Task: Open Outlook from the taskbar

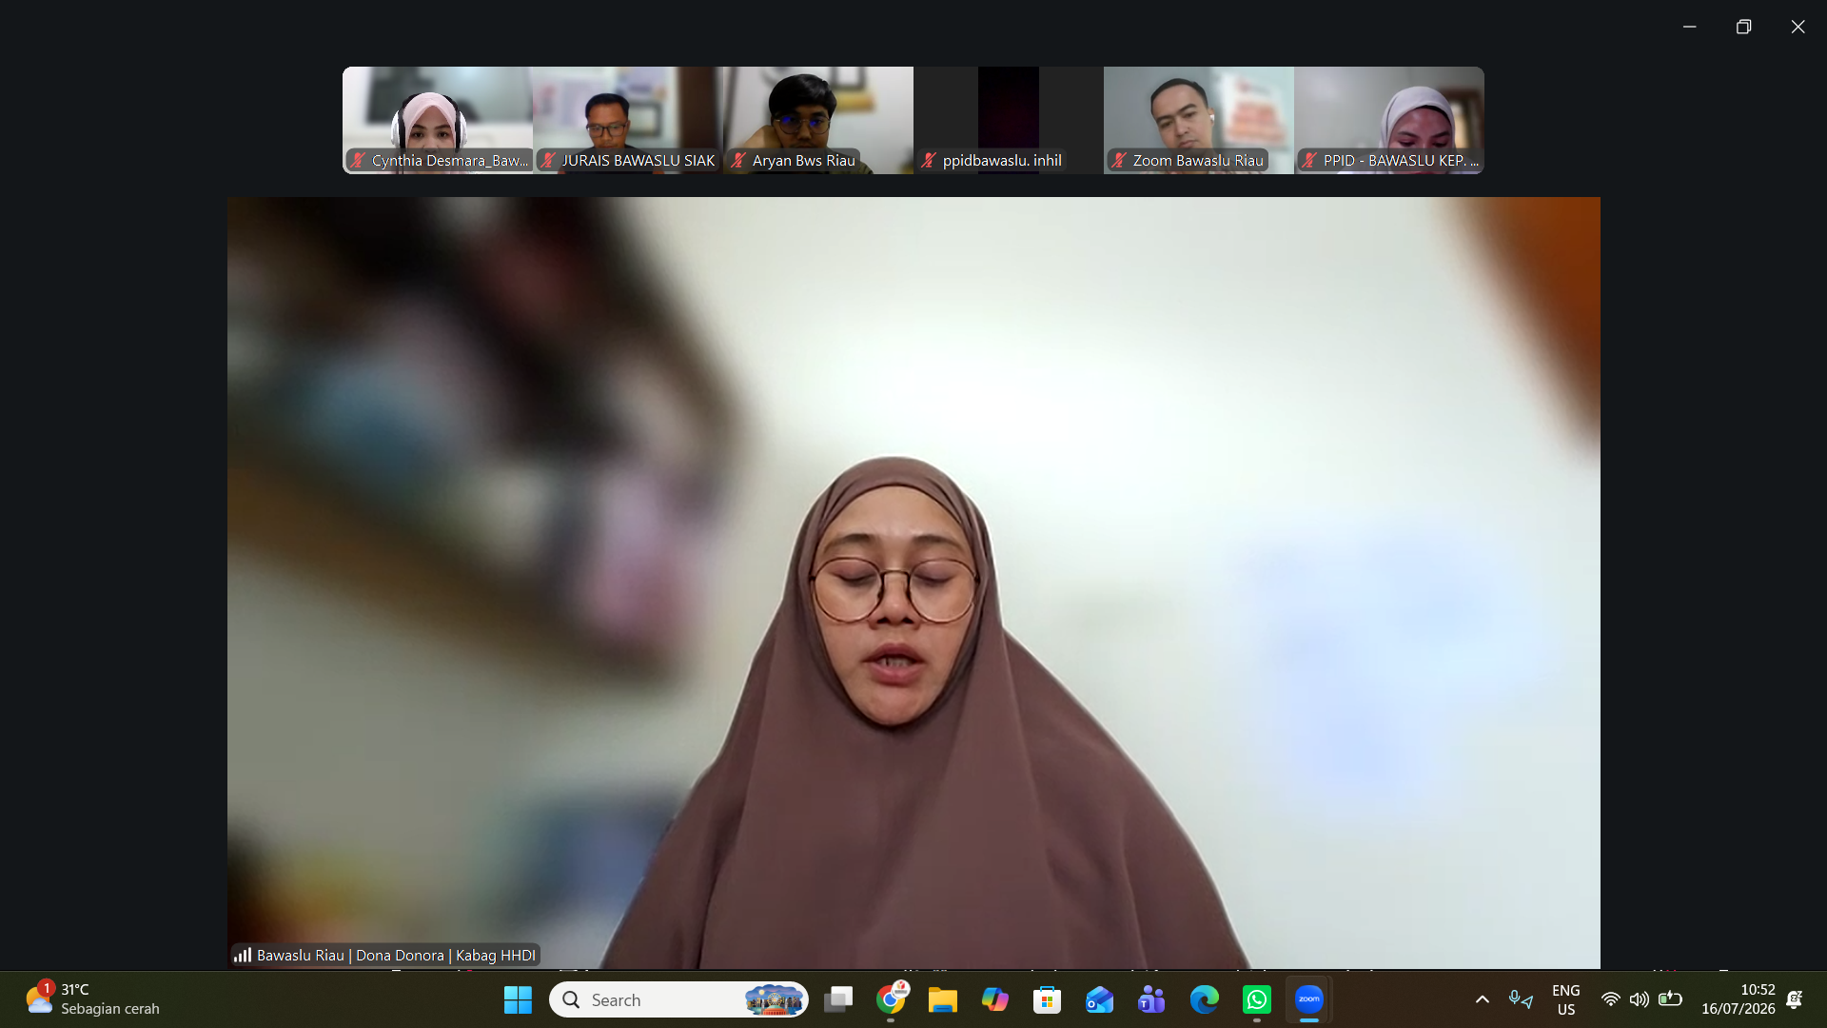Action: point(1099,999)
